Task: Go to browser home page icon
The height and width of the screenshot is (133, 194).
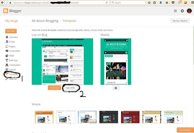Action: coord(167,3)
